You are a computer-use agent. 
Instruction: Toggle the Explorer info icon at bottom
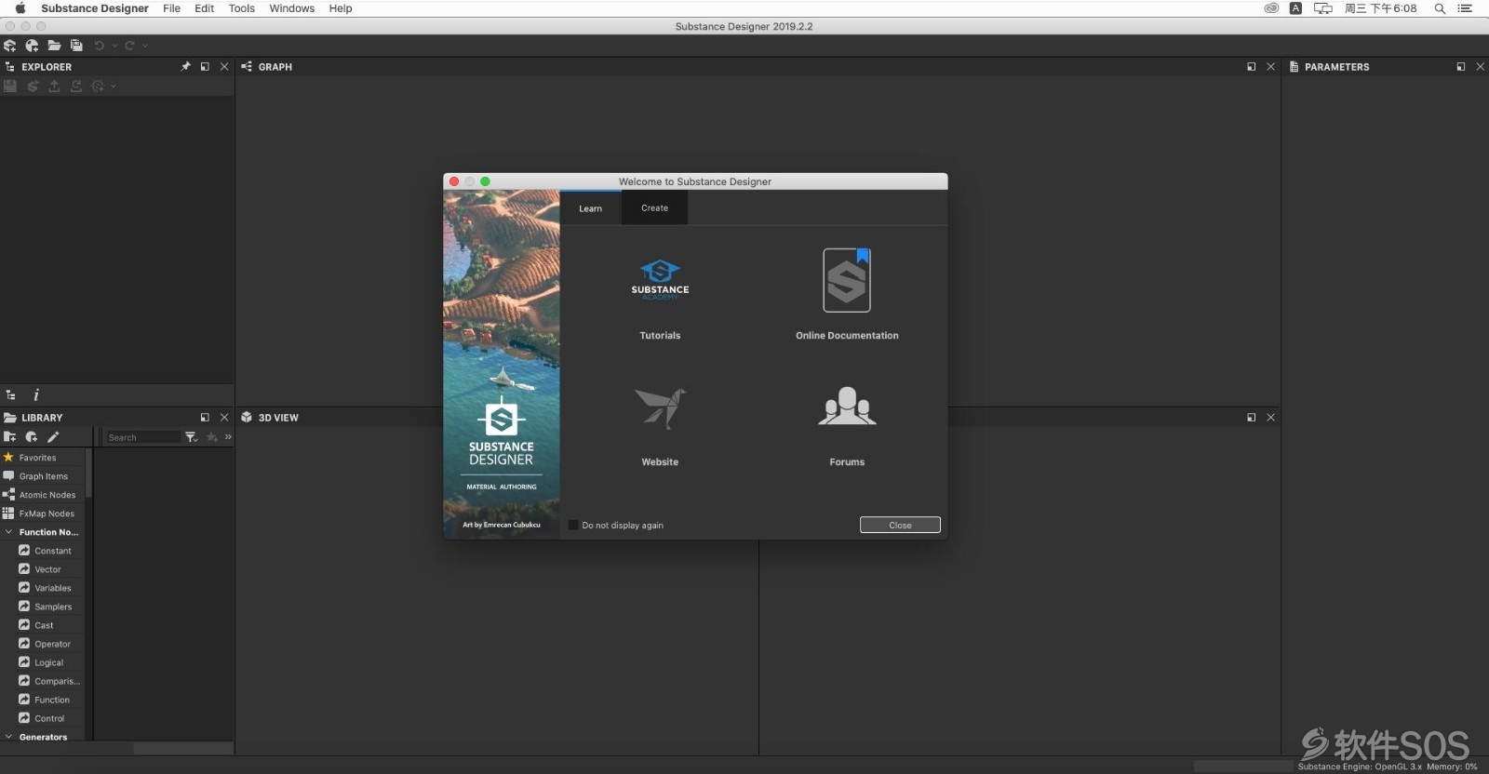[x=36, y=395]
